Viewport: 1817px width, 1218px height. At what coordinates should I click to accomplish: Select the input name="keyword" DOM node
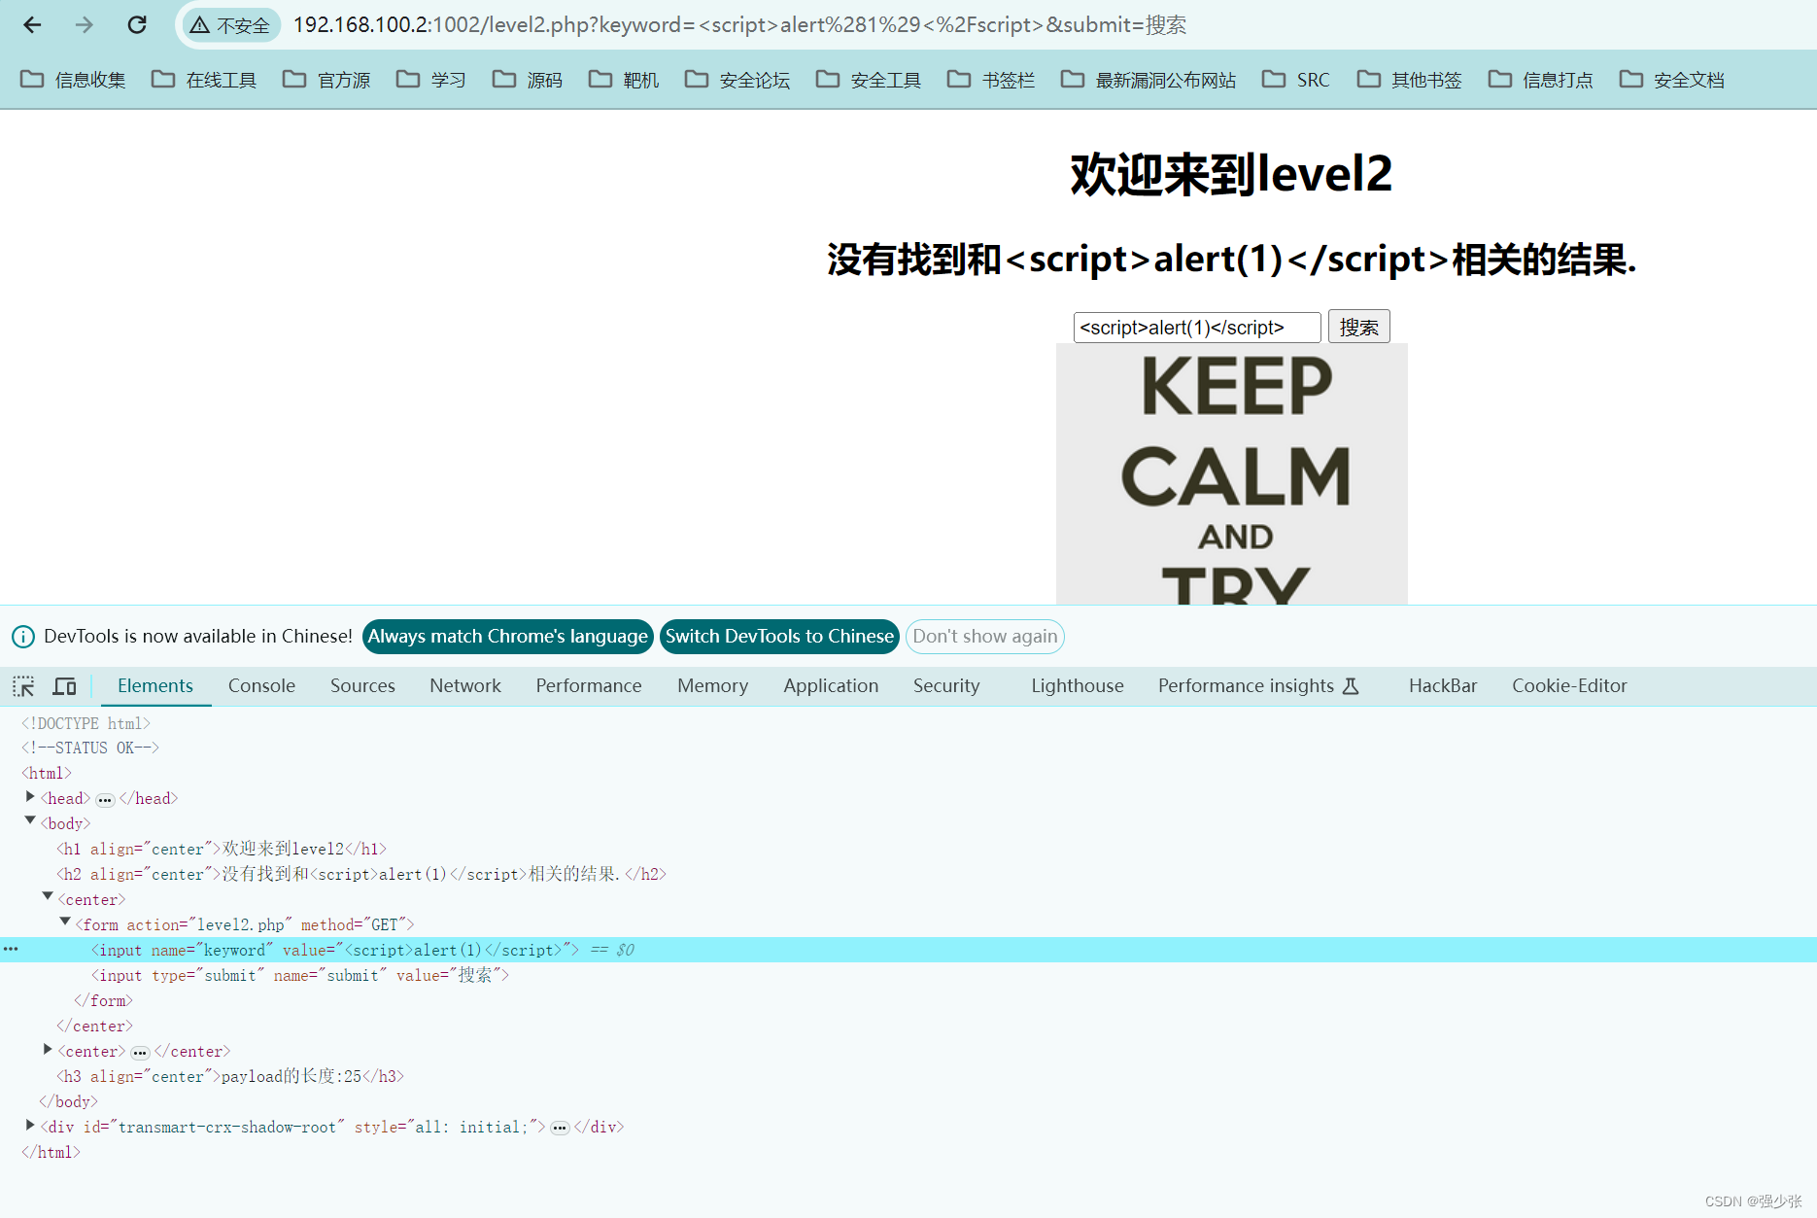[x=335, y=950]
